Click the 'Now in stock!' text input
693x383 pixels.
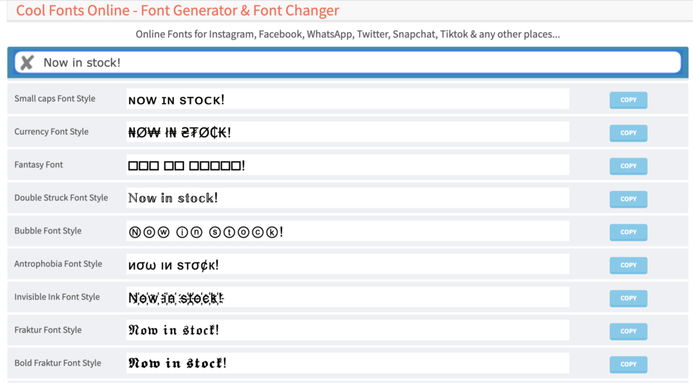359,62
